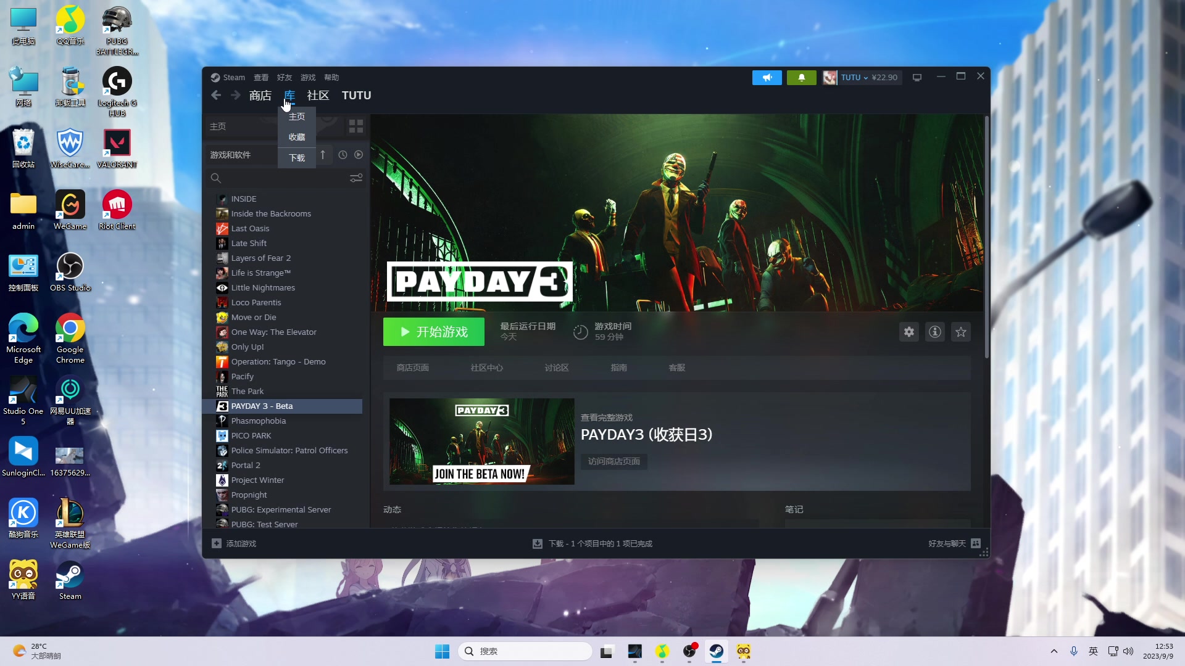
Task: Open Steam Big Picture monitor icon
Action: pyautogui.click(x=917, y=78)
